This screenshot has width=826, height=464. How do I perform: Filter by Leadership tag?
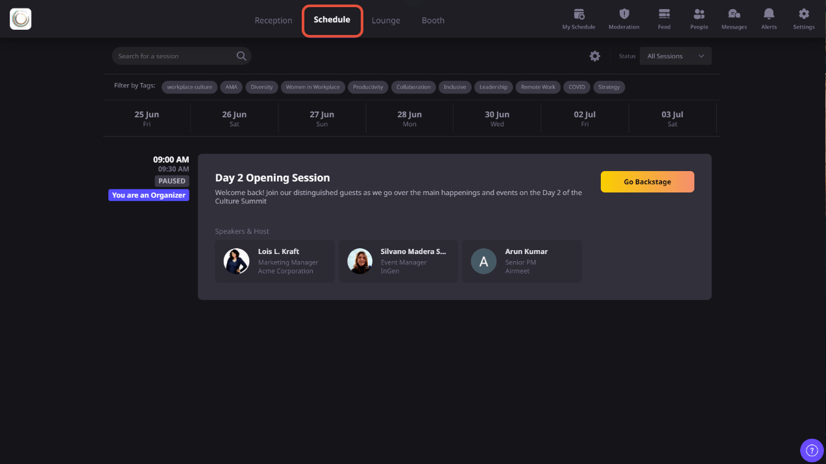tap(493, 87)
